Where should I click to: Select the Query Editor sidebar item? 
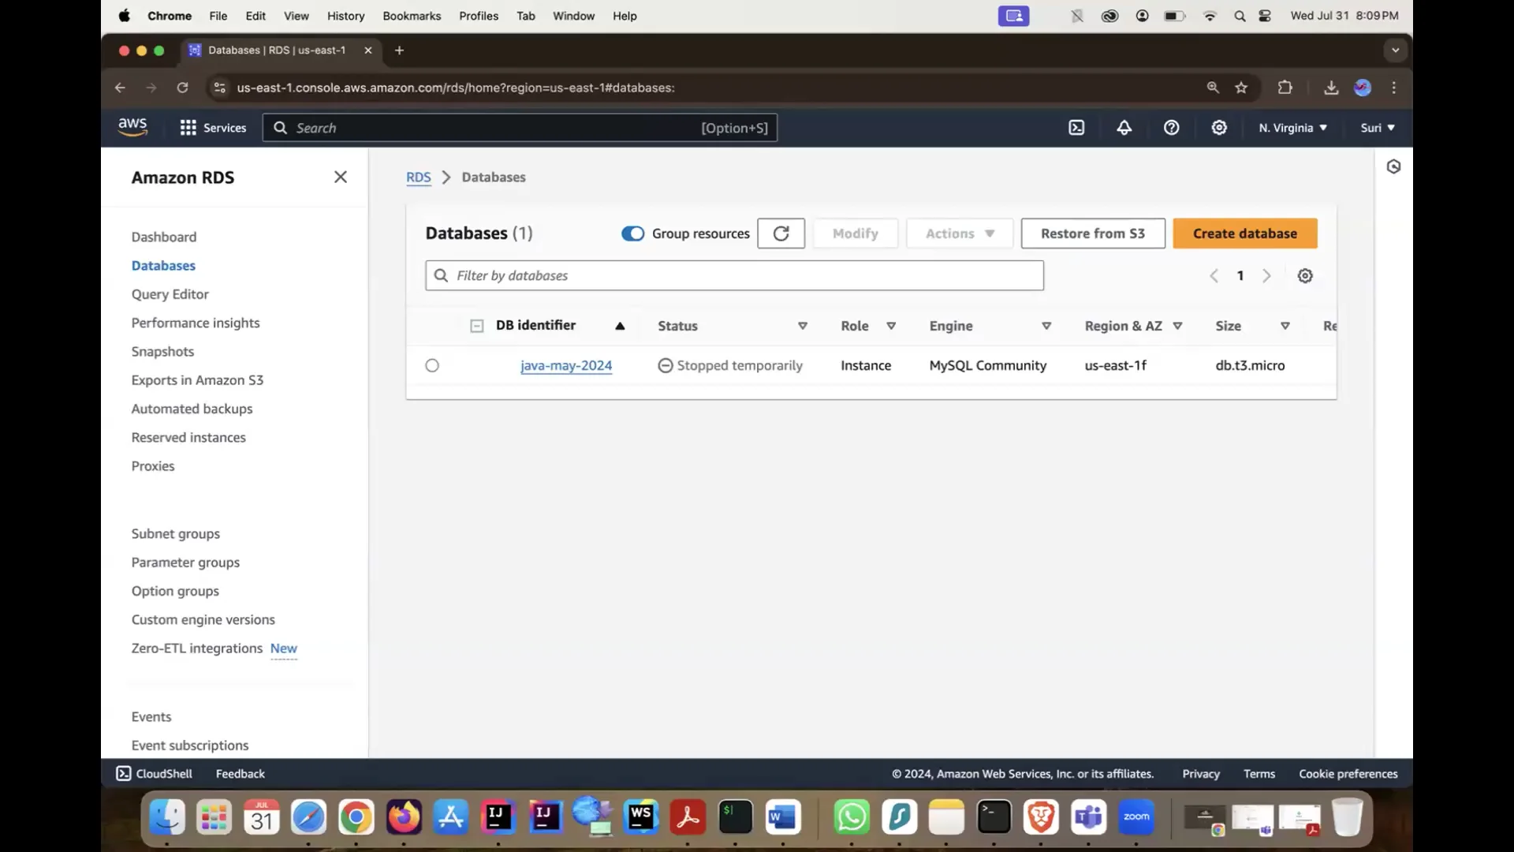[170, 293]
